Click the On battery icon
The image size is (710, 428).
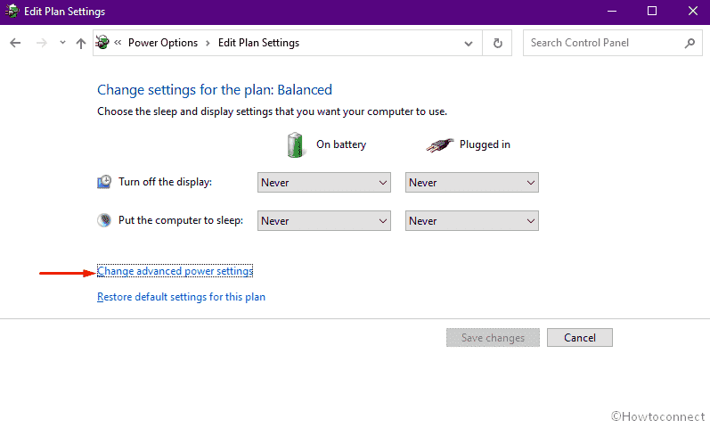[295, 145]
